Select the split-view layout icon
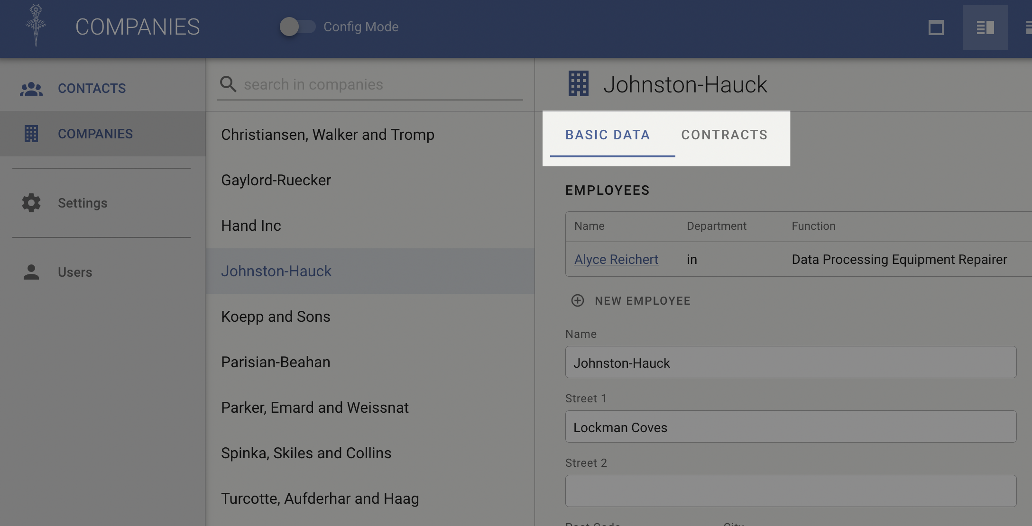 pos(985,27)
